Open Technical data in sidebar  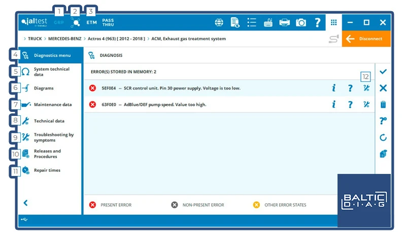point(50,121)
